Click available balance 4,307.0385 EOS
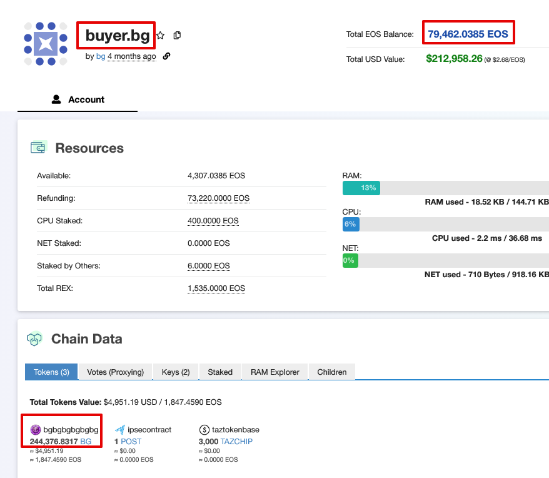 [x=216, y=176]
